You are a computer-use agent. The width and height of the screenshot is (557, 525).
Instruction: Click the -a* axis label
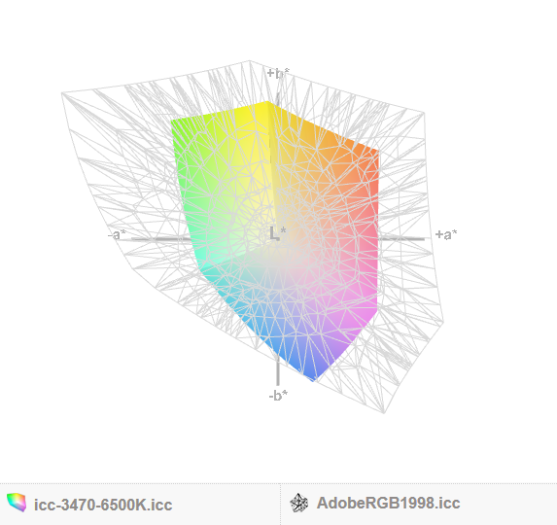tap(117, 235)
